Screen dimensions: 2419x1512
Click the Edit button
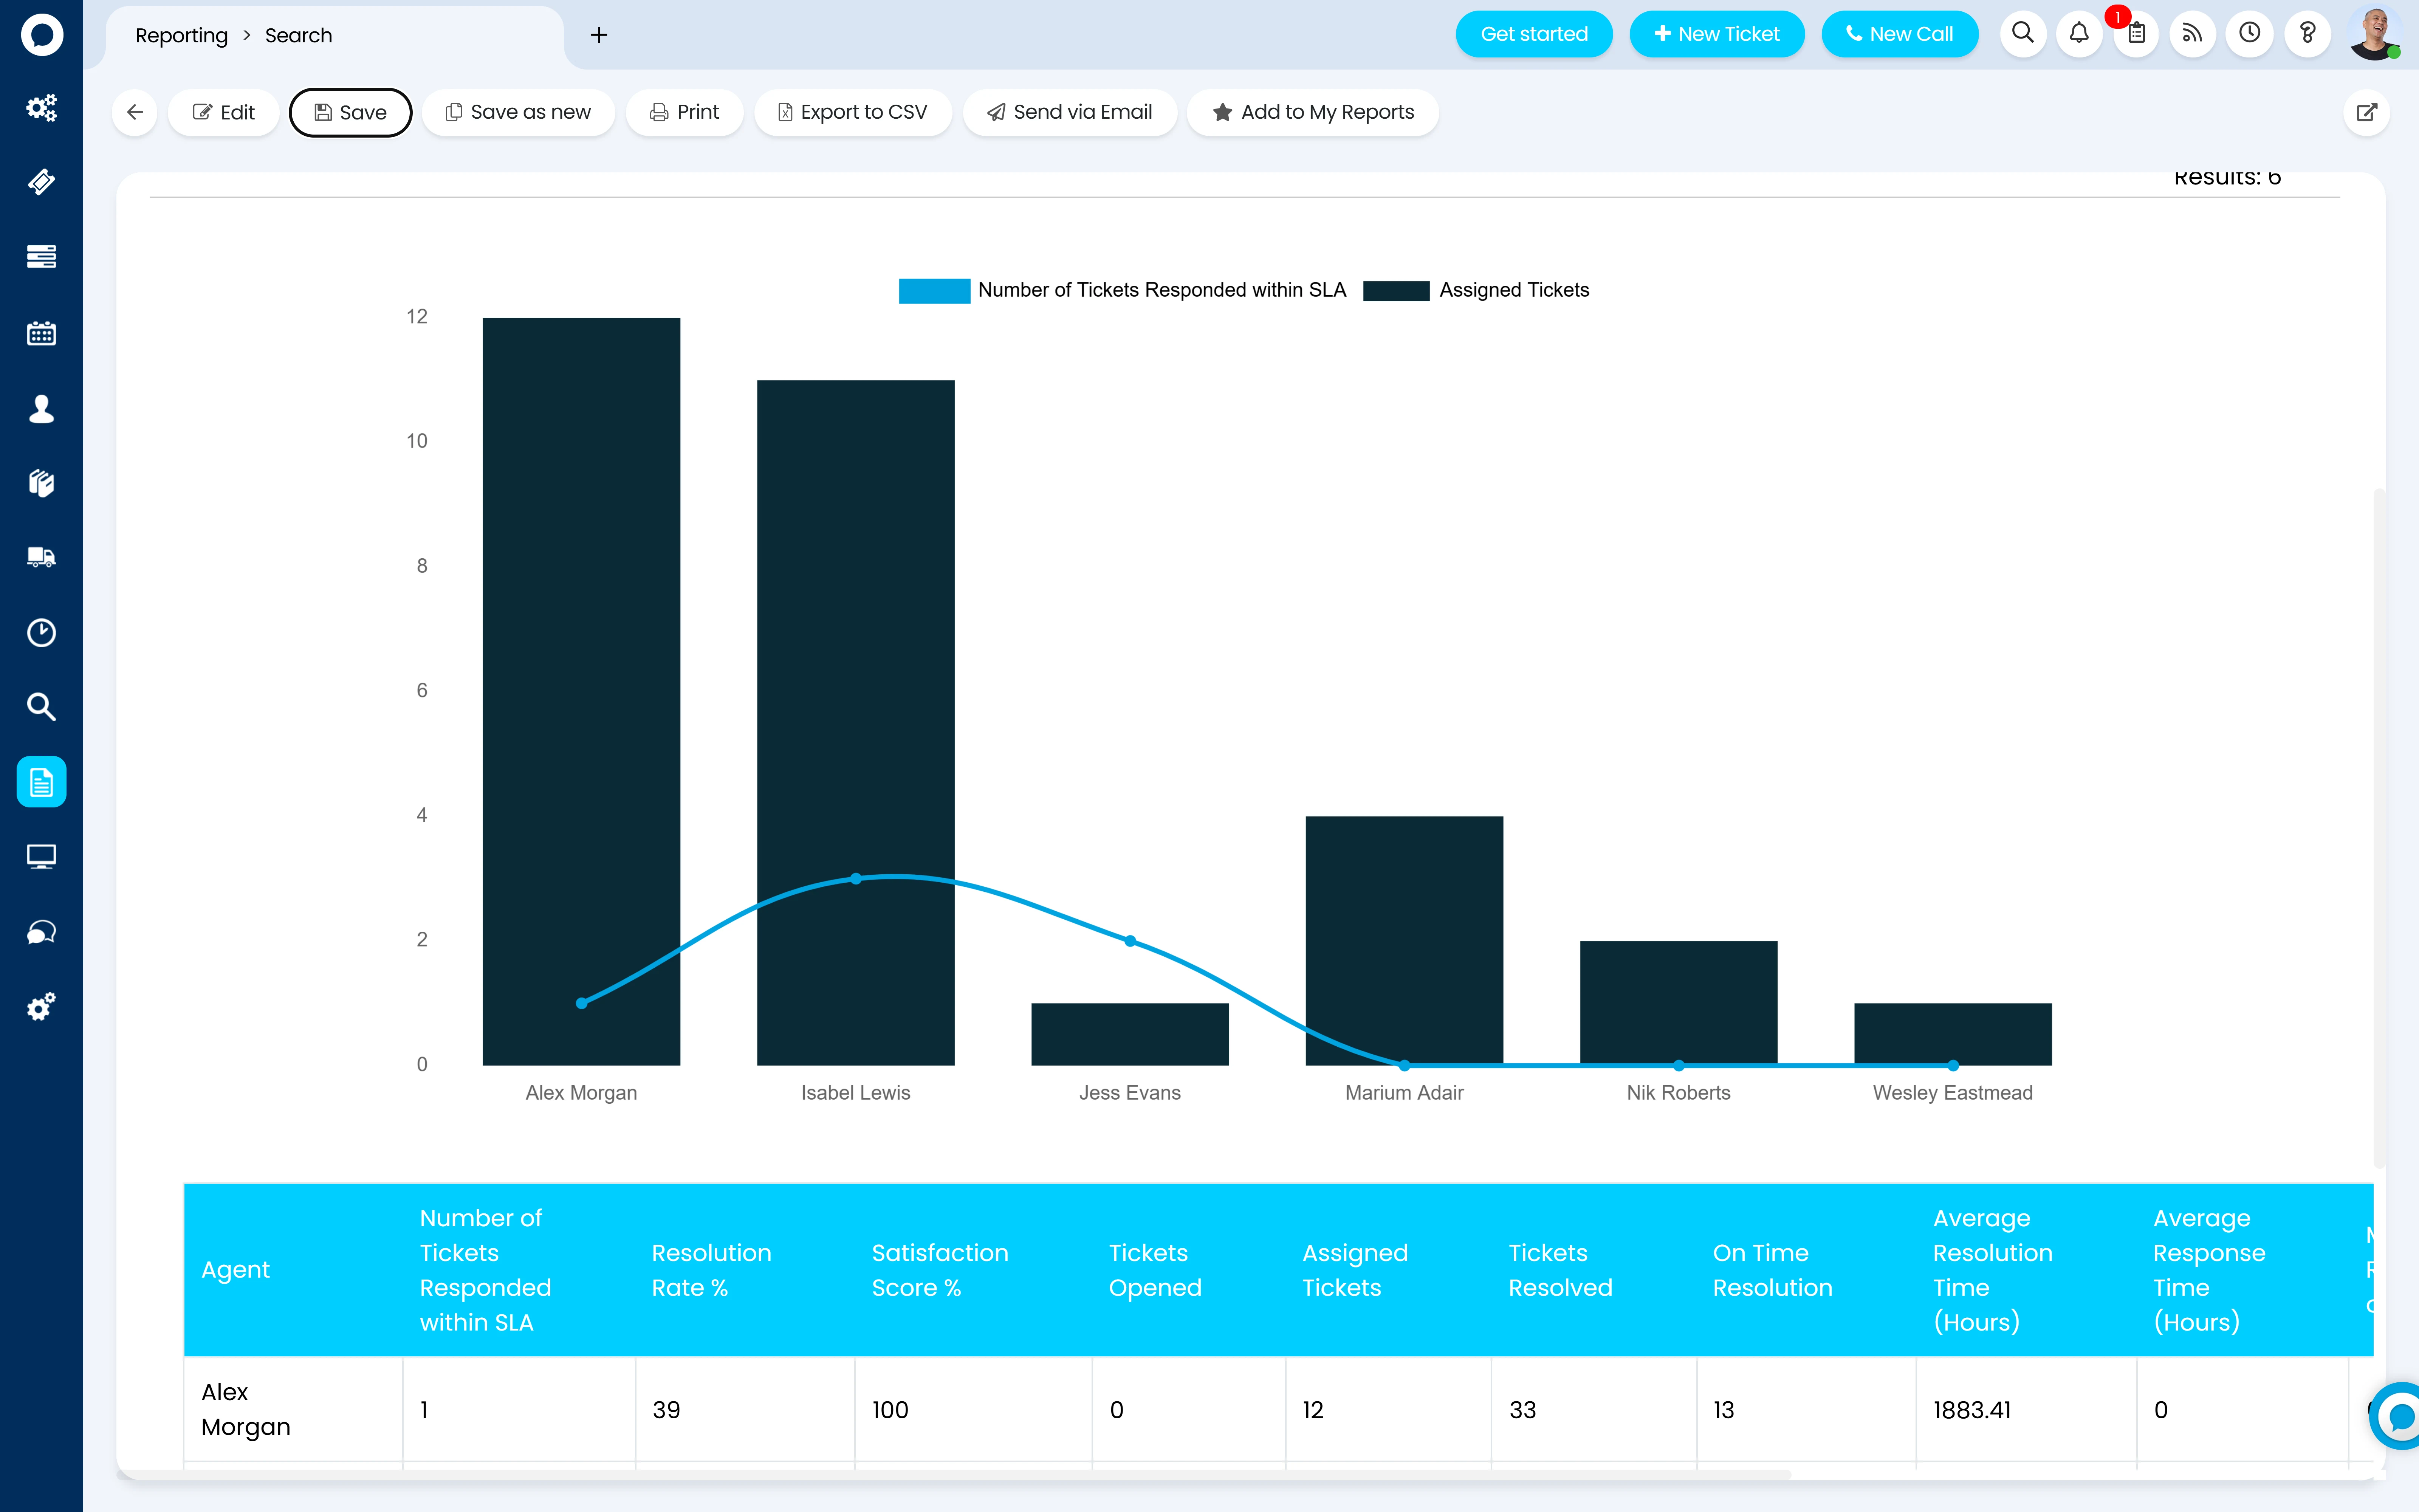pyautogui.click(x=224, y=112)
